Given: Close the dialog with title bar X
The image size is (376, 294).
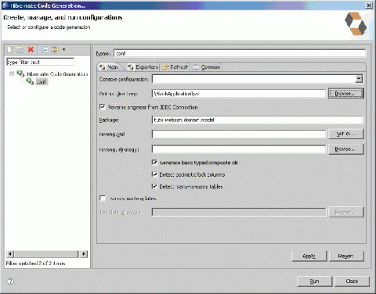Looking at the screenshot, I should [x=369, y=5].
